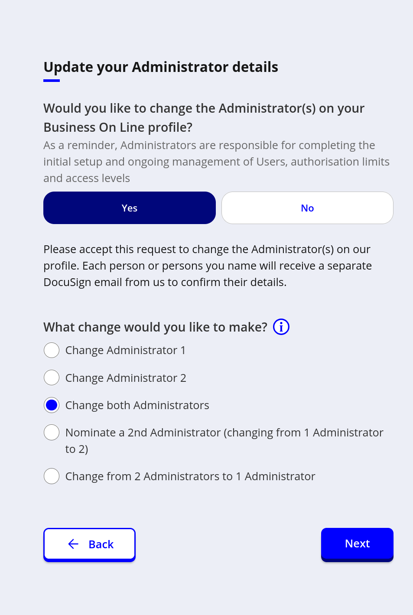Screen dimensions: 413x615
Task: Click the "Change Administrator 2" label text
Action: [x=126, y=378]
